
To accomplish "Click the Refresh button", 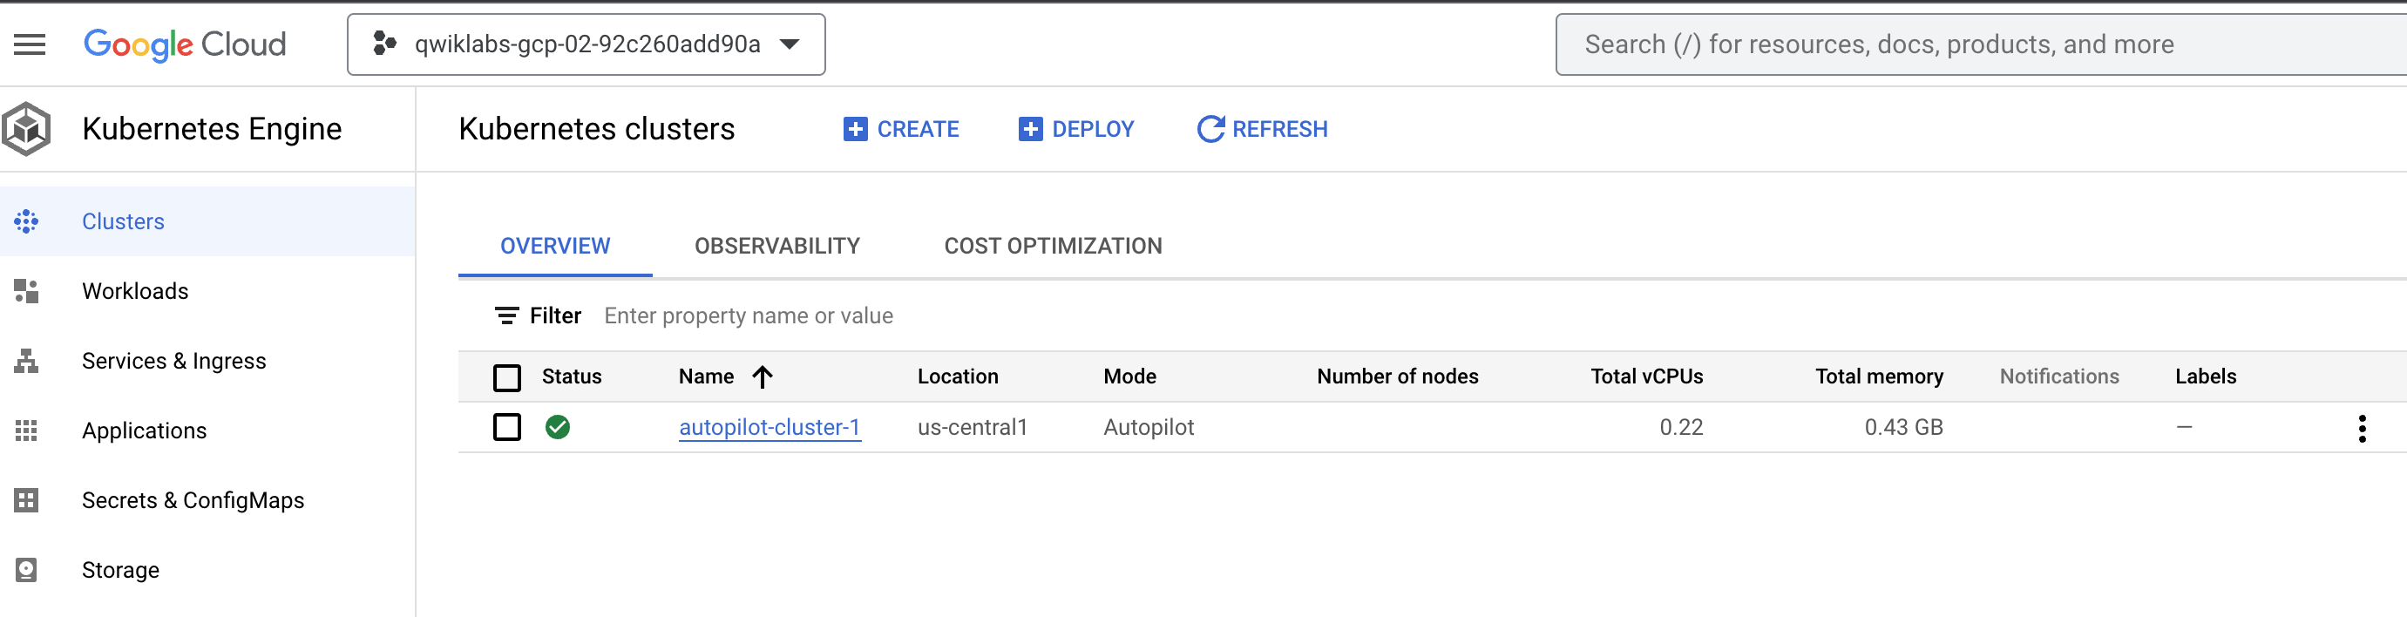I will pos(1263,129).
